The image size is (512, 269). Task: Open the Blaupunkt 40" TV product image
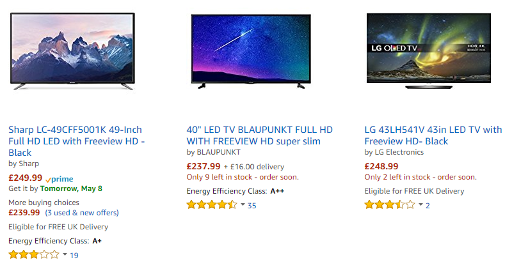click(251, 51)
